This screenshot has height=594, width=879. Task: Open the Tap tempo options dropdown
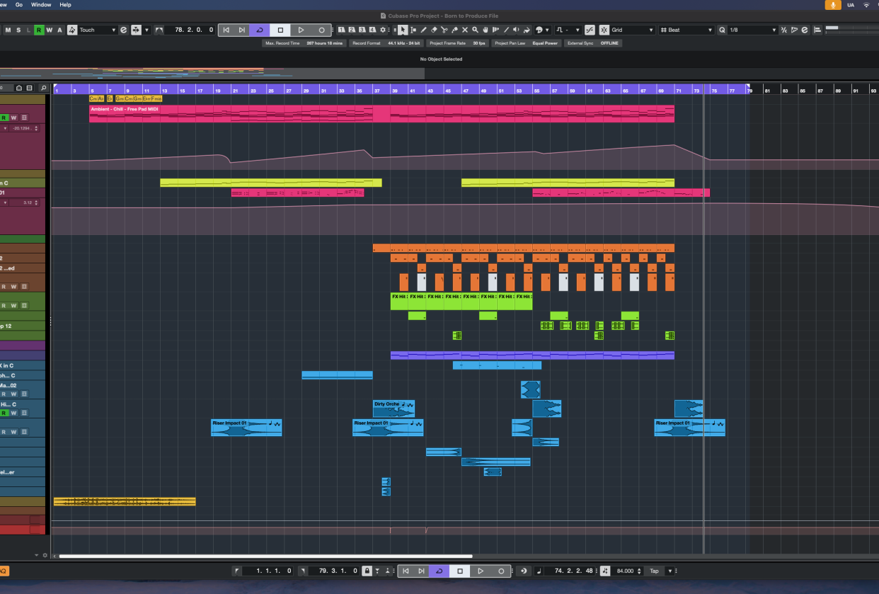coord(670,571)
